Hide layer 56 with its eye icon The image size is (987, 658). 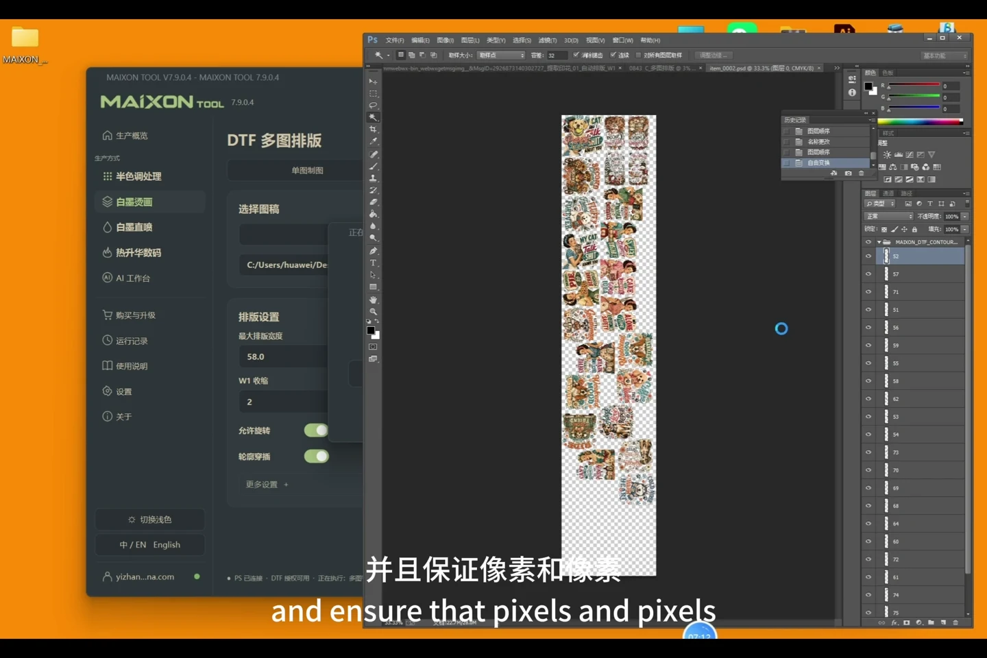point(868,328)
